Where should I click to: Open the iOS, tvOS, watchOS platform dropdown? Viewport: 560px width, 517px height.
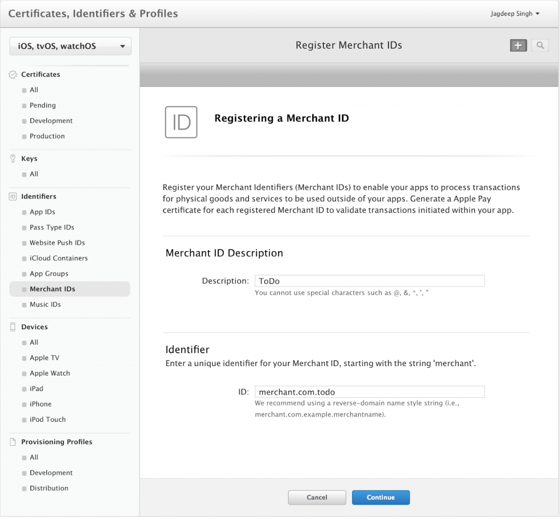(71, 47)
